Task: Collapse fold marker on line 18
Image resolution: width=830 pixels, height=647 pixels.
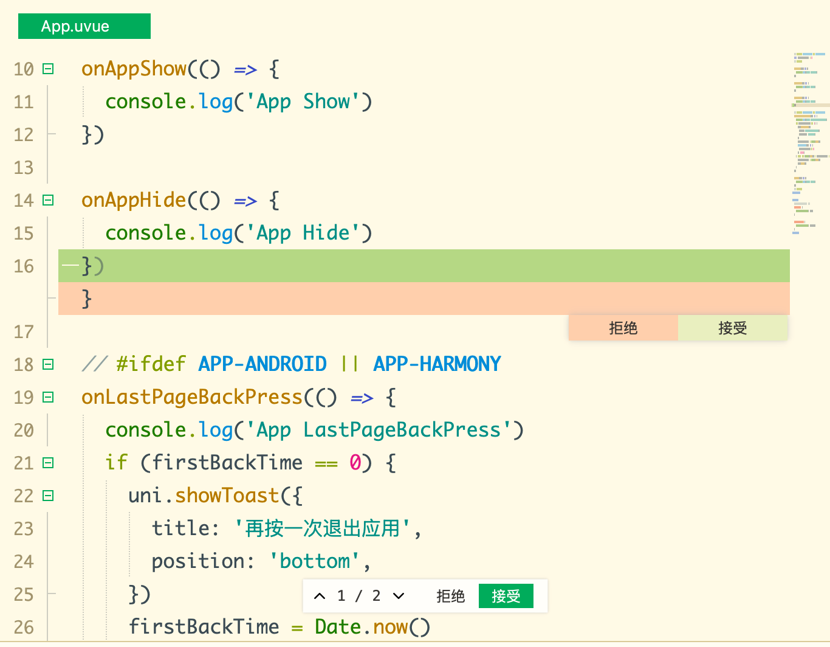Action: click(48, 364)
